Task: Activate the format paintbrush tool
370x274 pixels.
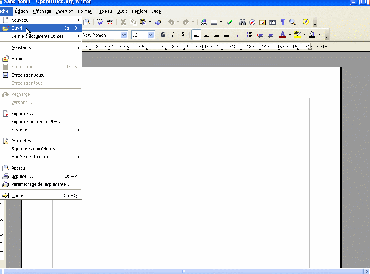Action: [158, 22]
